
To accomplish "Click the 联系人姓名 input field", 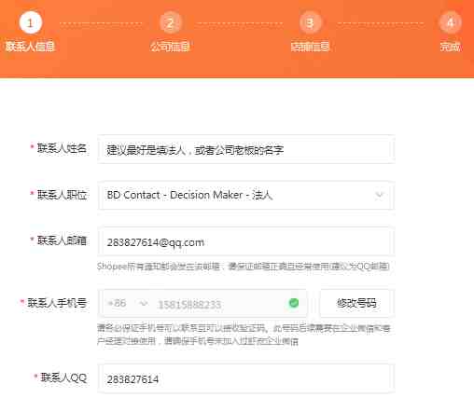I will click(x=246, y=149).
